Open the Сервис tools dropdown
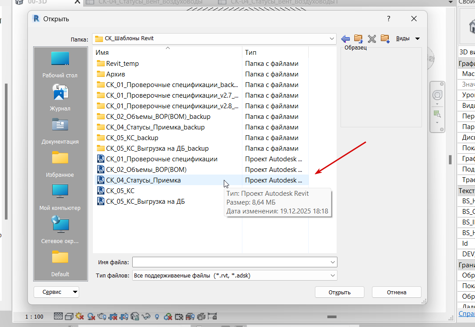Screen dimensions: 475x327 click(x=56, y=292)
